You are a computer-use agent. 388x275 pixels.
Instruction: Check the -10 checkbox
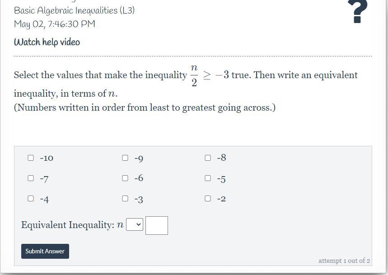31,158
